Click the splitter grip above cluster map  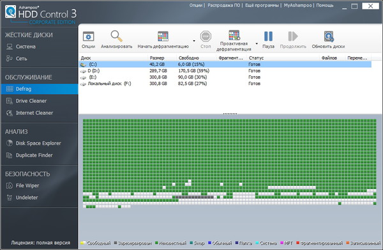[230, 114]
